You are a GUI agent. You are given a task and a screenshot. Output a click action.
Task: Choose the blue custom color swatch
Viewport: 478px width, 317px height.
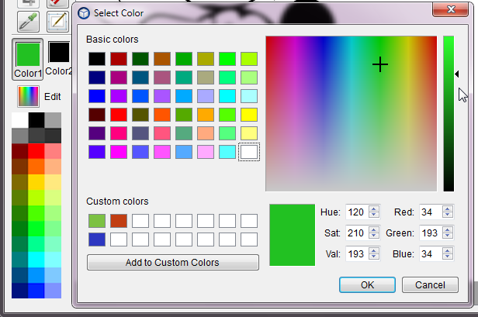pyautogui.click(x=97, y=239)
